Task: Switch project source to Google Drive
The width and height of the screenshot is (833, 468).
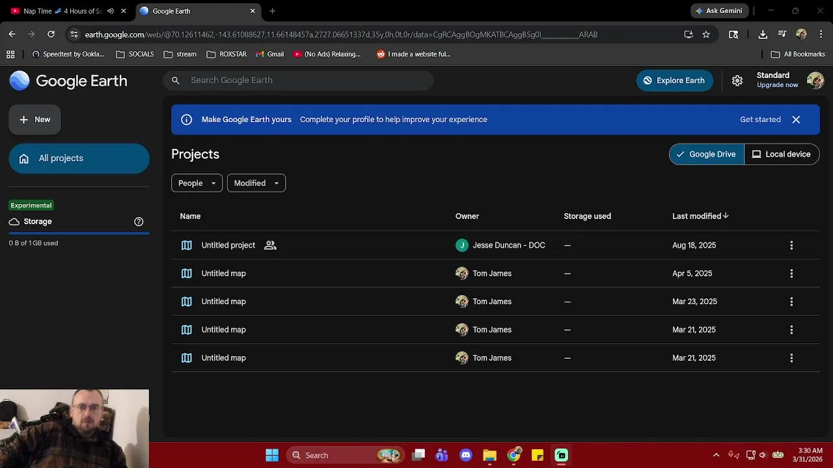Action: click(707, 154)
